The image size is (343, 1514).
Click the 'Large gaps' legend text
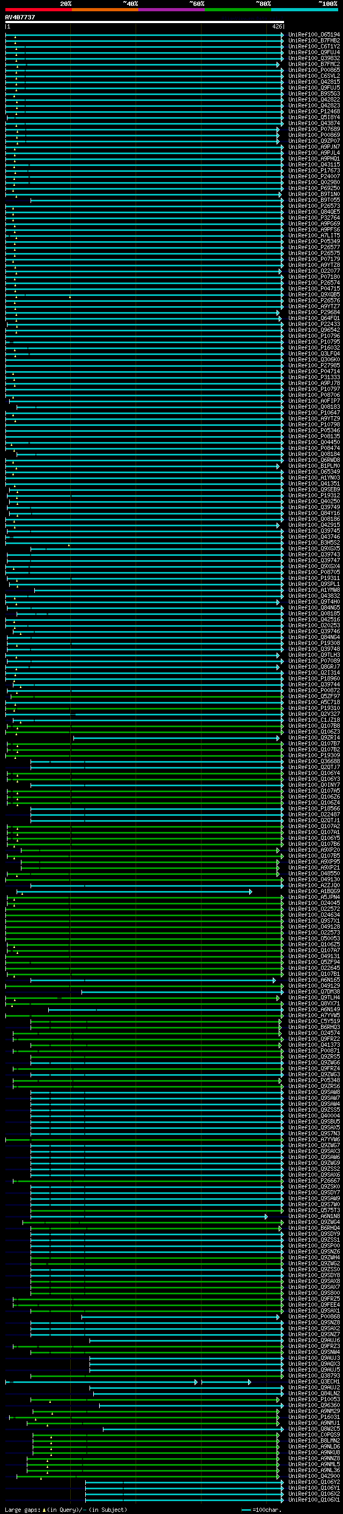(x=23, y=1510)
